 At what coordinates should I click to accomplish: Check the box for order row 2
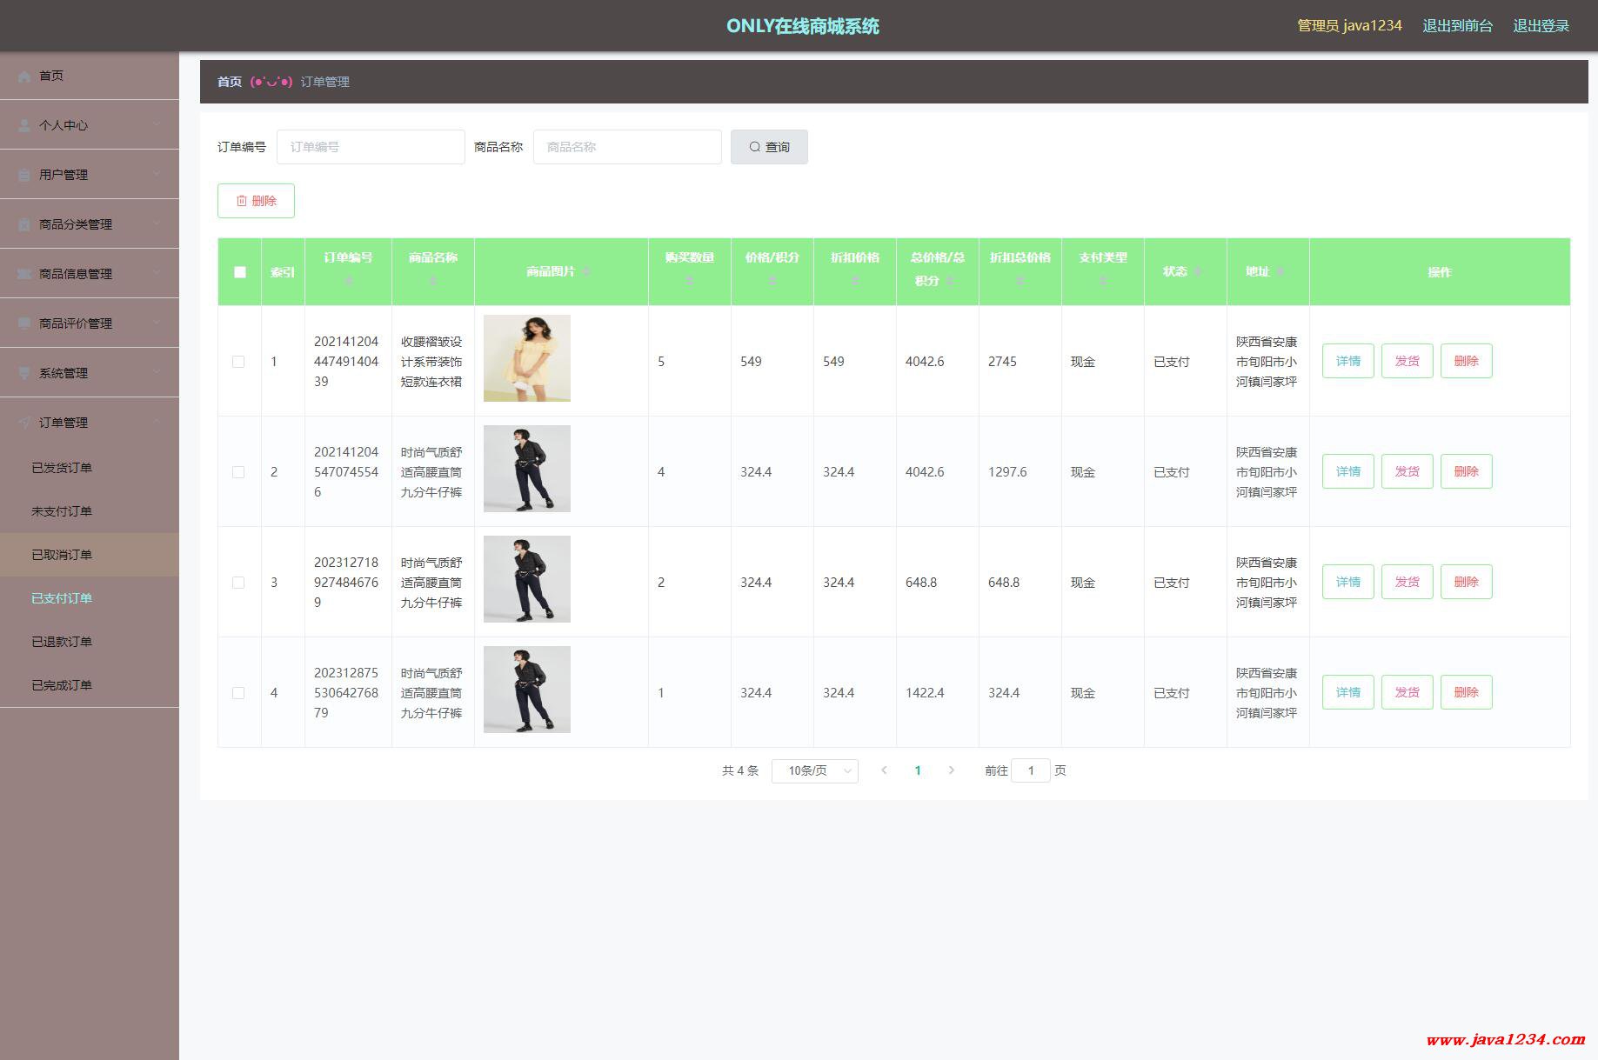(x=238, y=472)
